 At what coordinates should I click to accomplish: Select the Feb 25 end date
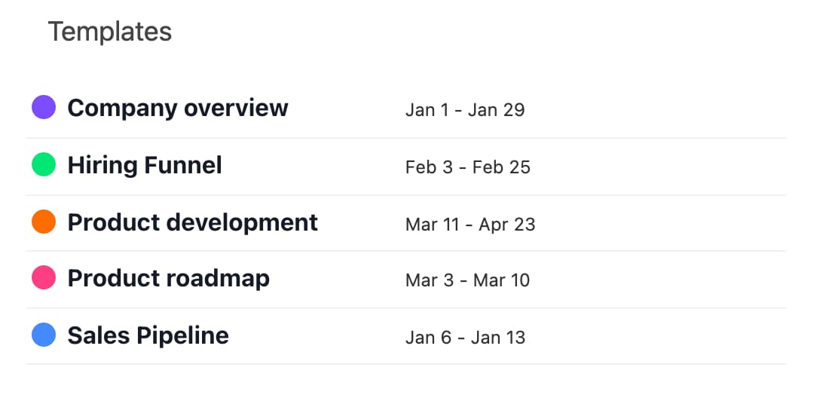(501, 167)
